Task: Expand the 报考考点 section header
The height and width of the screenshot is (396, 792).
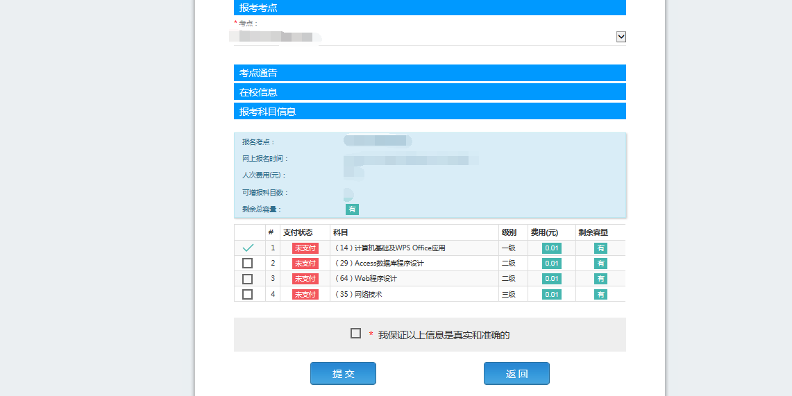Action: click(430, 8)
